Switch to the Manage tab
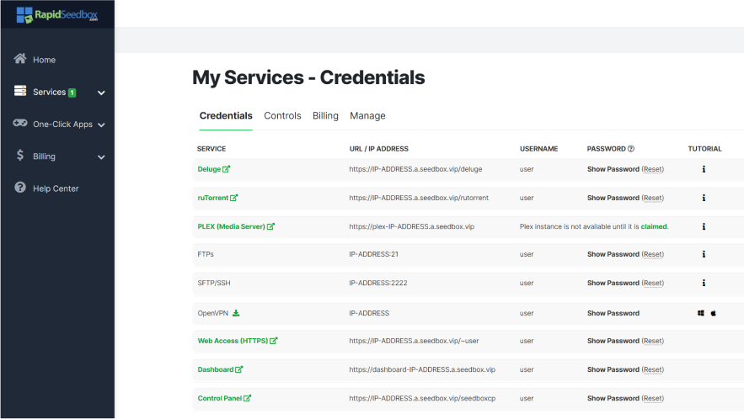 367,116
